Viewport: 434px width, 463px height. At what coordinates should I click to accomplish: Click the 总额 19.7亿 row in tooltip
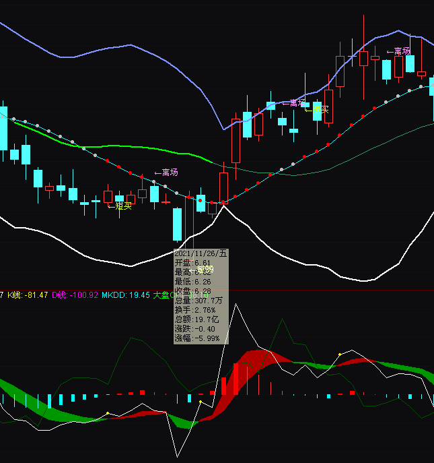194,319
